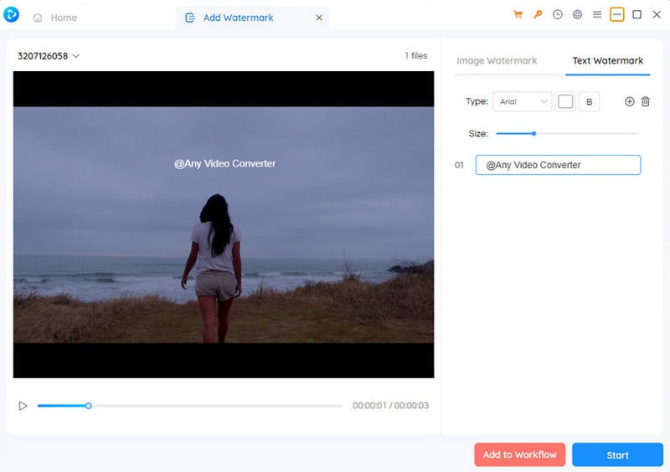Viewport: 670px width, 472px height.
Task: Click the Add to Workflow button
Action: (x=519, y=455)
